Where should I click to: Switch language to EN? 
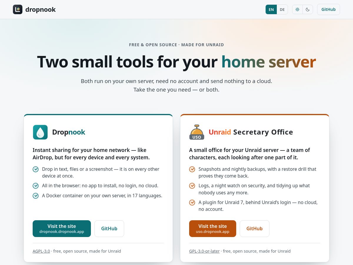(271, 9)
